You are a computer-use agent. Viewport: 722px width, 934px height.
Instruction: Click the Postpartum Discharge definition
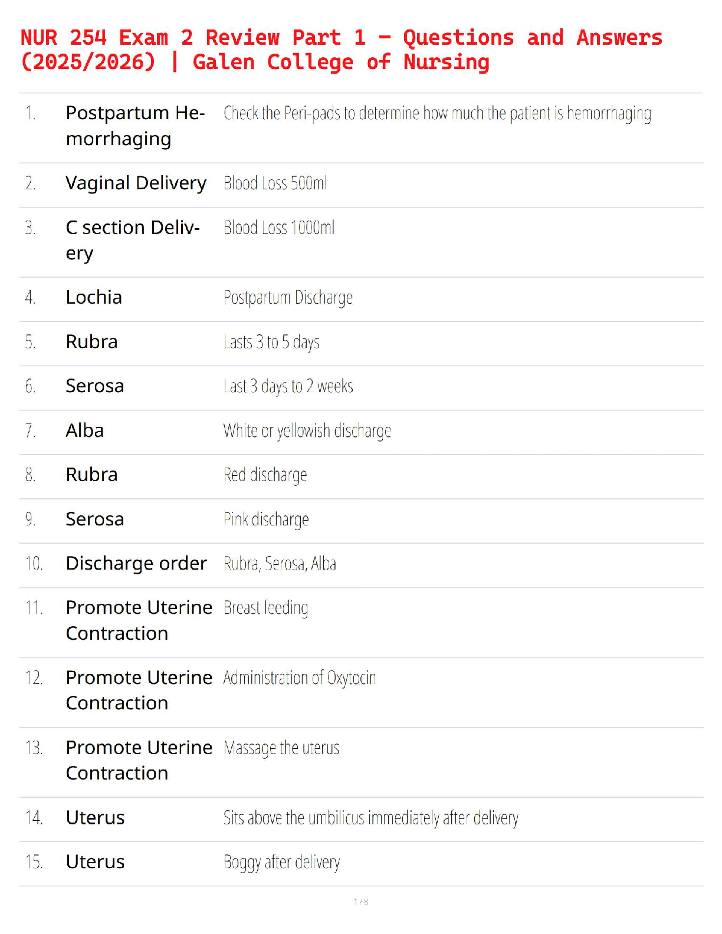(x=288, y=298)
